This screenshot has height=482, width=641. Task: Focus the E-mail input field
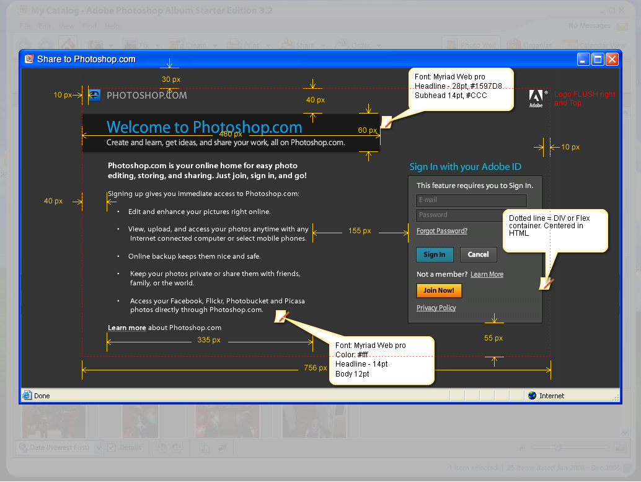[x=471, y=200]
